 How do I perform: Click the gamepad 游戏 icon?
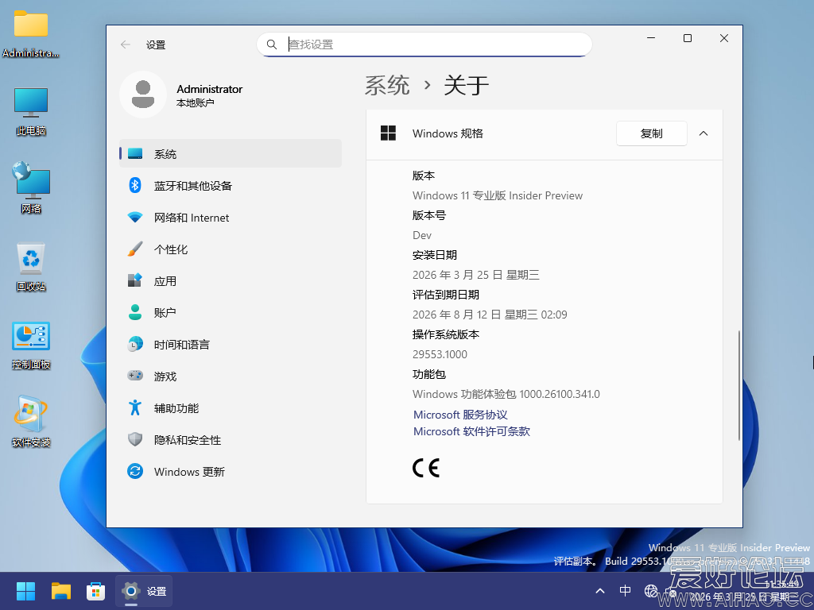point(135,376)
